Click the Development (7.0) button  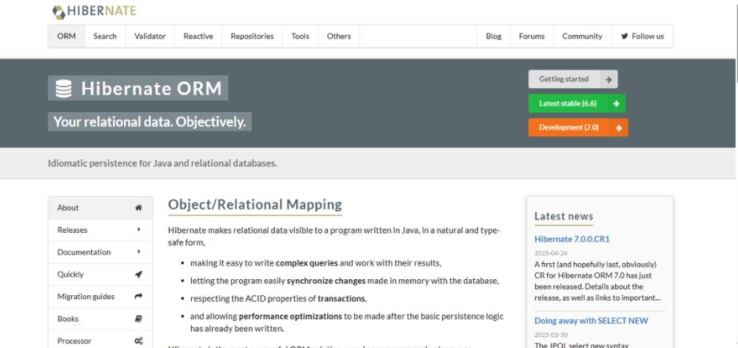click(578, 128)
